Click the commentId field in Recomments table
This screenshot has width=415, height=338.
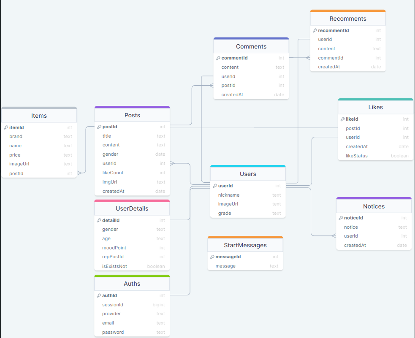click(x=348, y=58)
